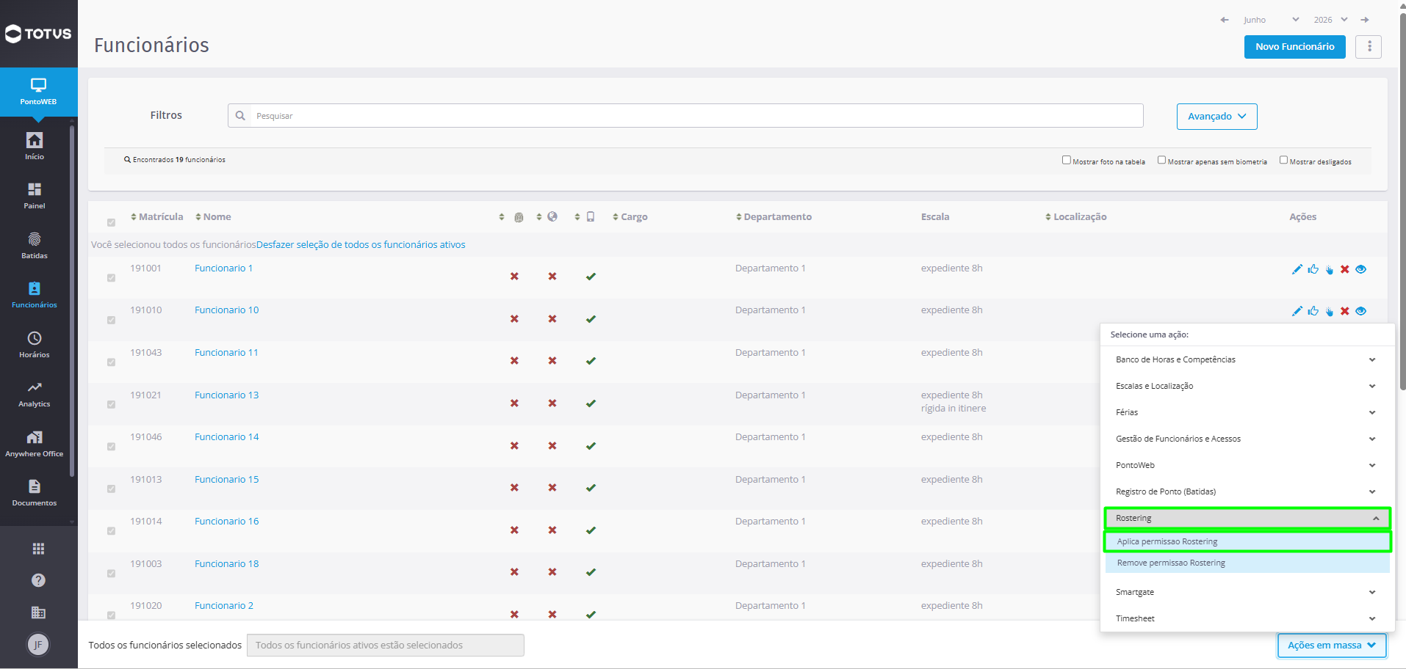Click the help question mark icon

point(38,580)
